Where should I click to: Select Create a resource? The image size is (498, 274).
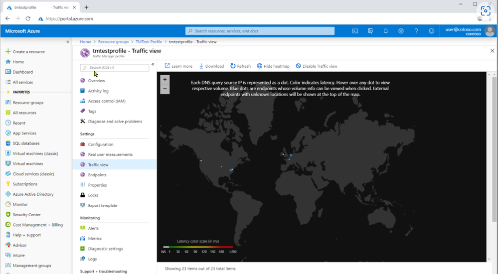(25, 51)
